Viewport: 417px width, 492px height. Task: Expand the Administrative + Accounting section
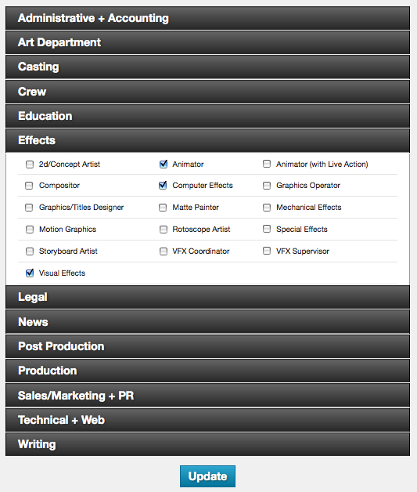pyautogui.click(x=207, y=18)
